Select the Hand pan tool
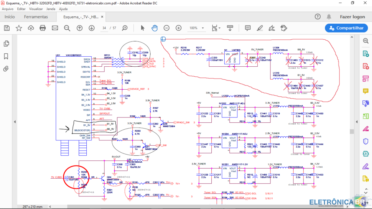 (154, 28)
